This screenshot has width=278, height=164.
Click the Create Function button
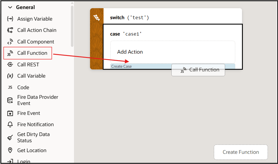pyautogui.click(x=241, y=152)
